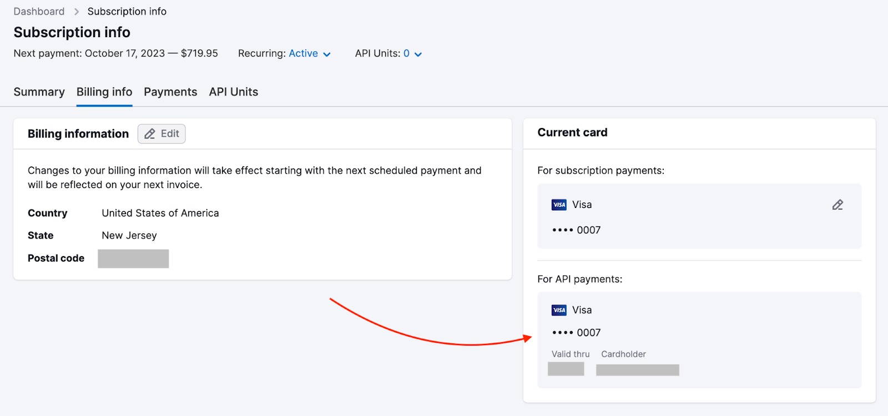Switch to the Summary tab
Screen dimensions: 888x416
point(39,92)
